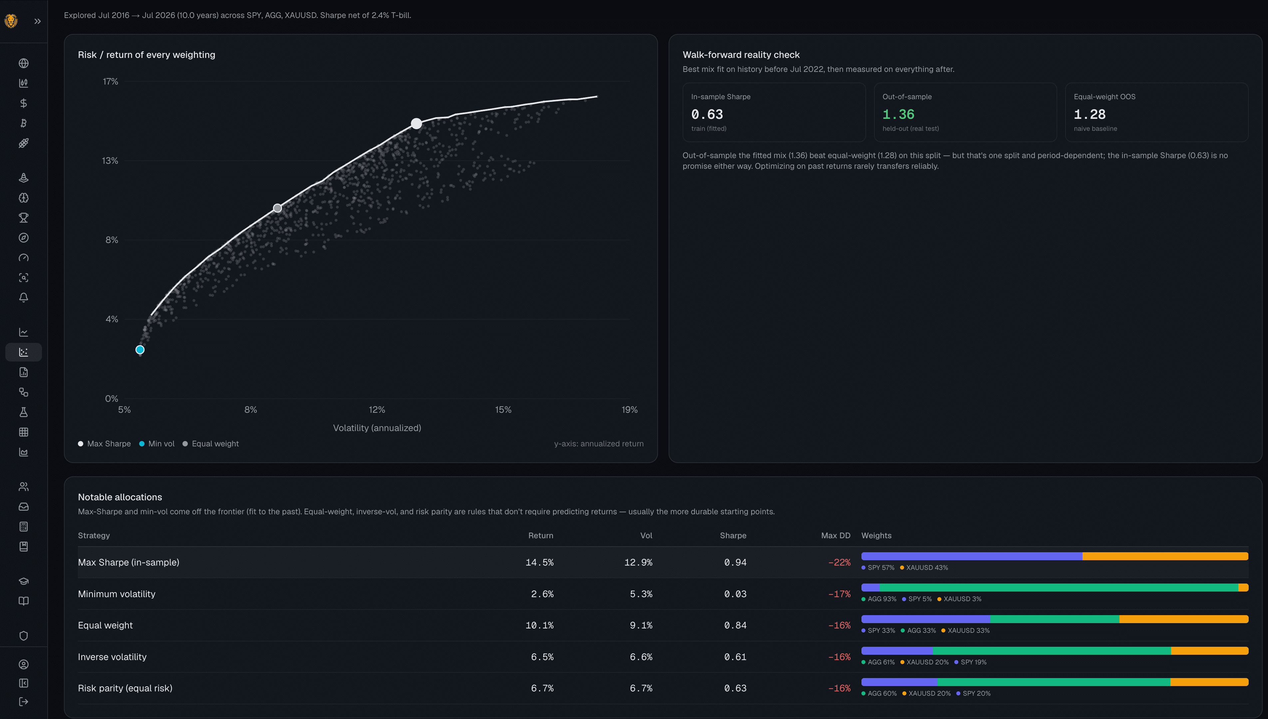This screenshot has width=1268, height=719.
Task: Select the Max Sharpe (in-sample) row
Action: coord(663,563)
